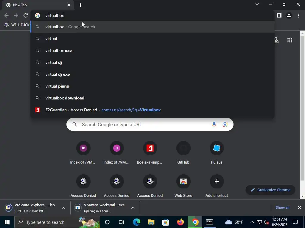Image resolution: width=305 pixels, height=228 pixels.
Task: Launch Firefox from the taskbar
Action: click(180, 222)
